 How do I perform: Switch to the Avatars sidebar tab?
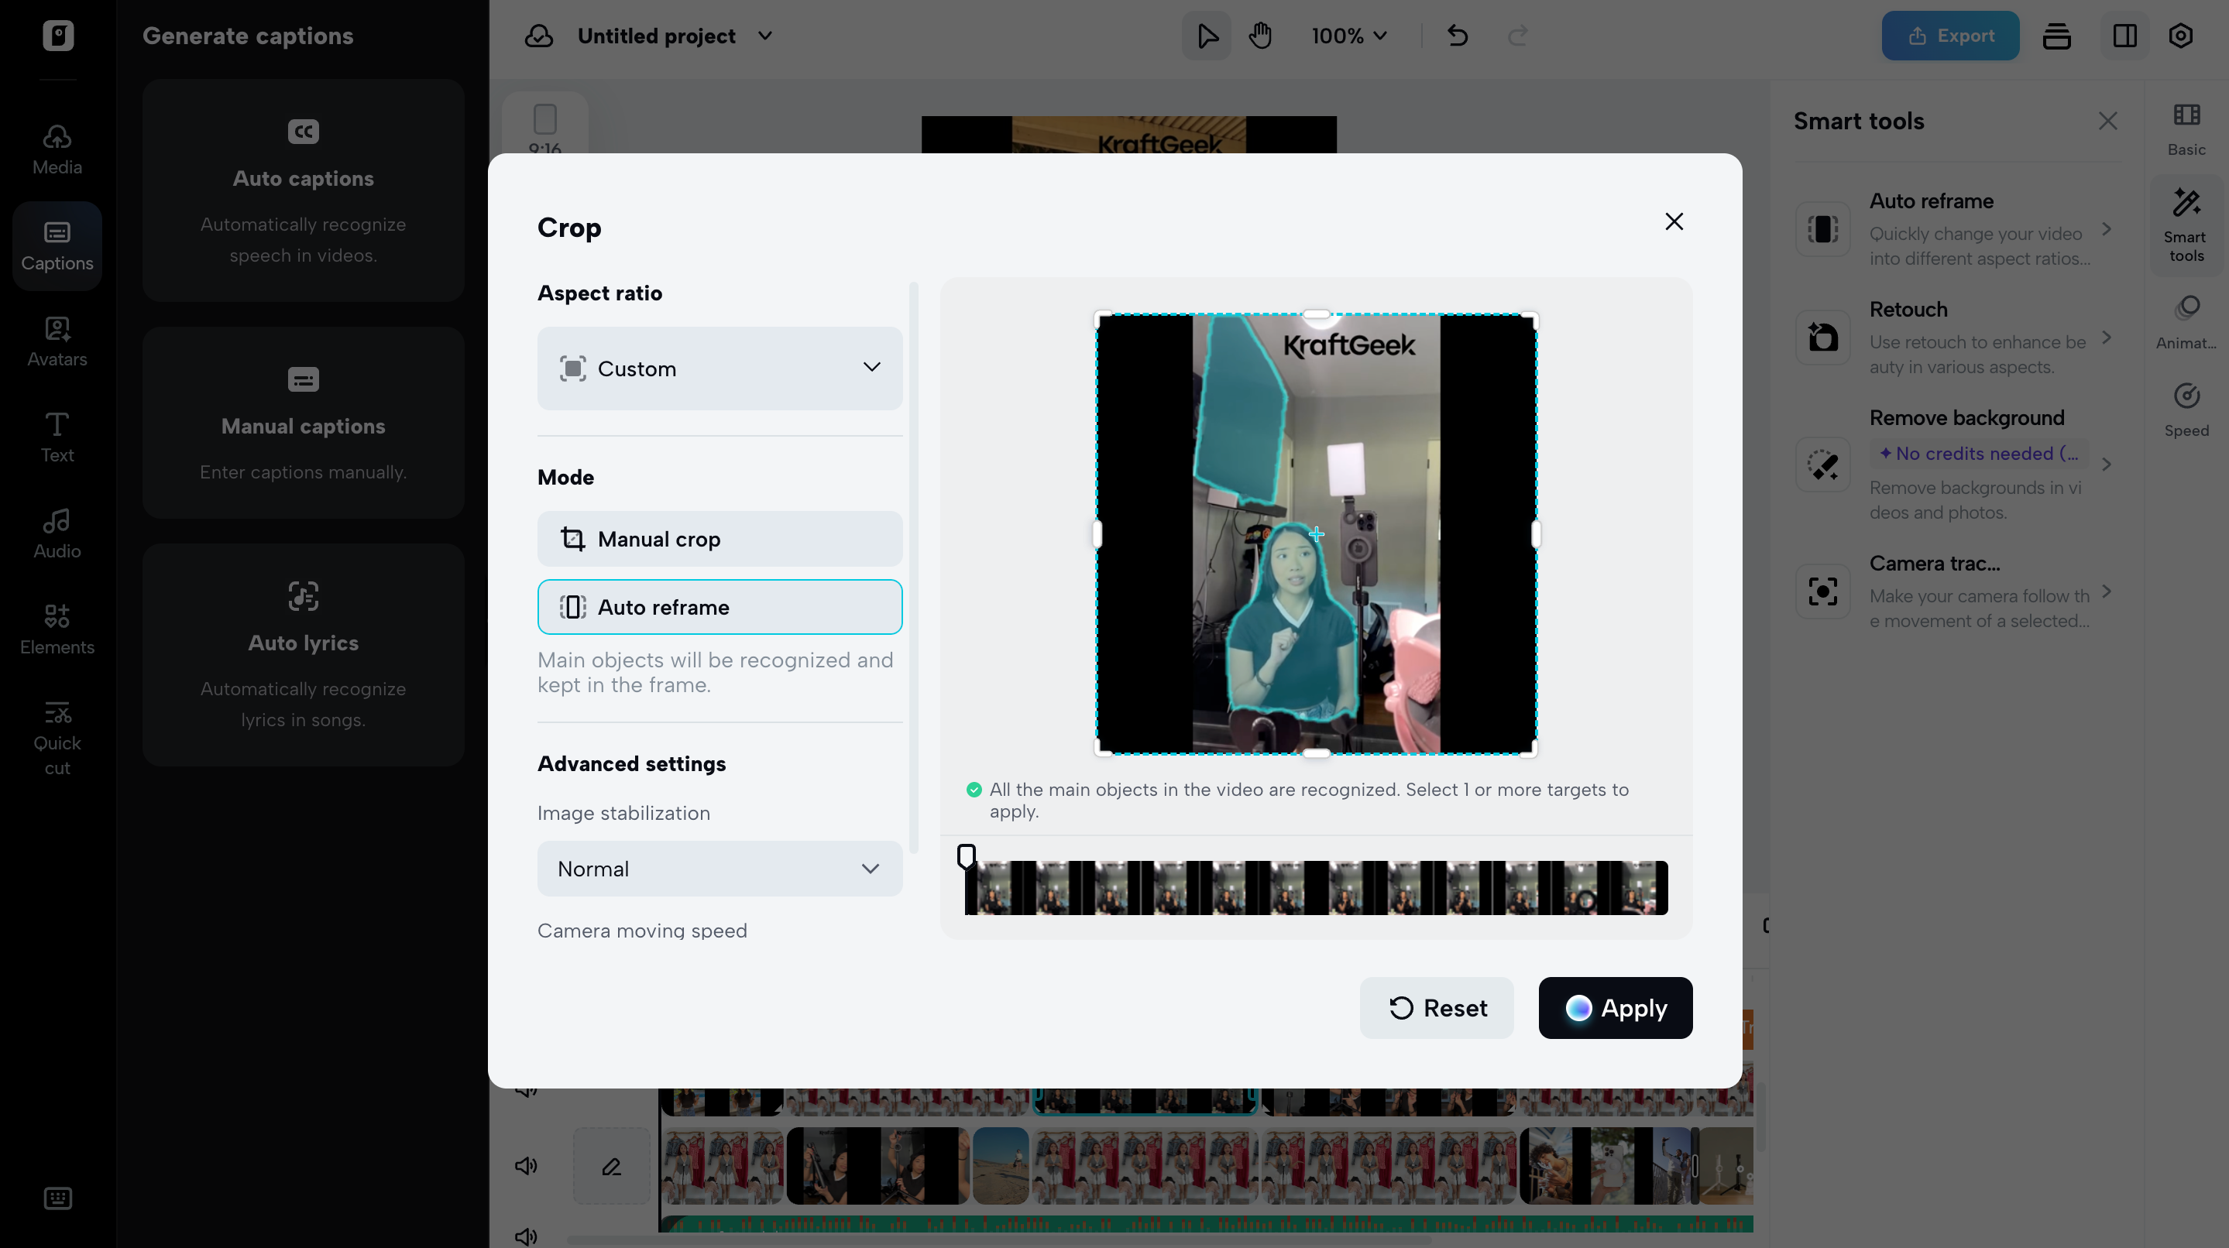[x=57, y=341]
